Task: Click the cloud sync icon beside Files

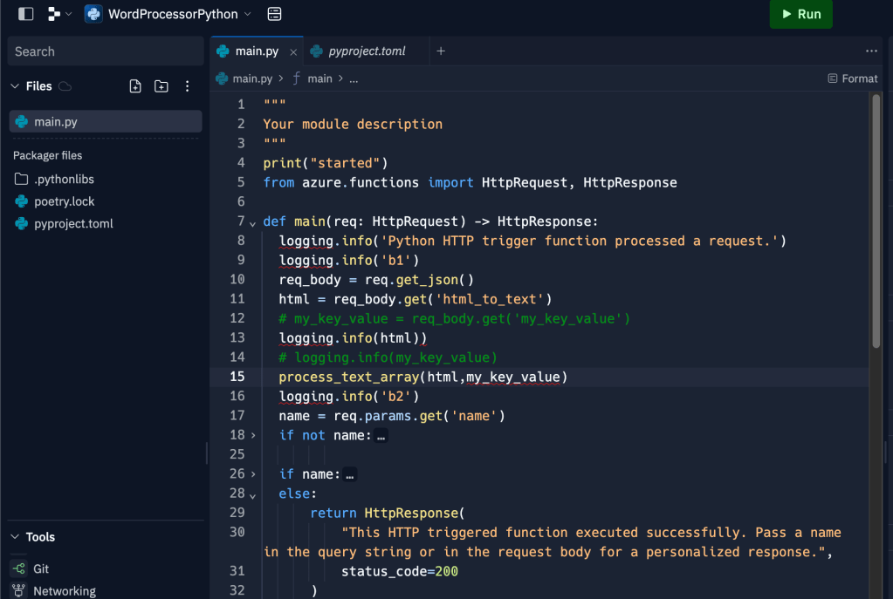Action: (65, 86)
